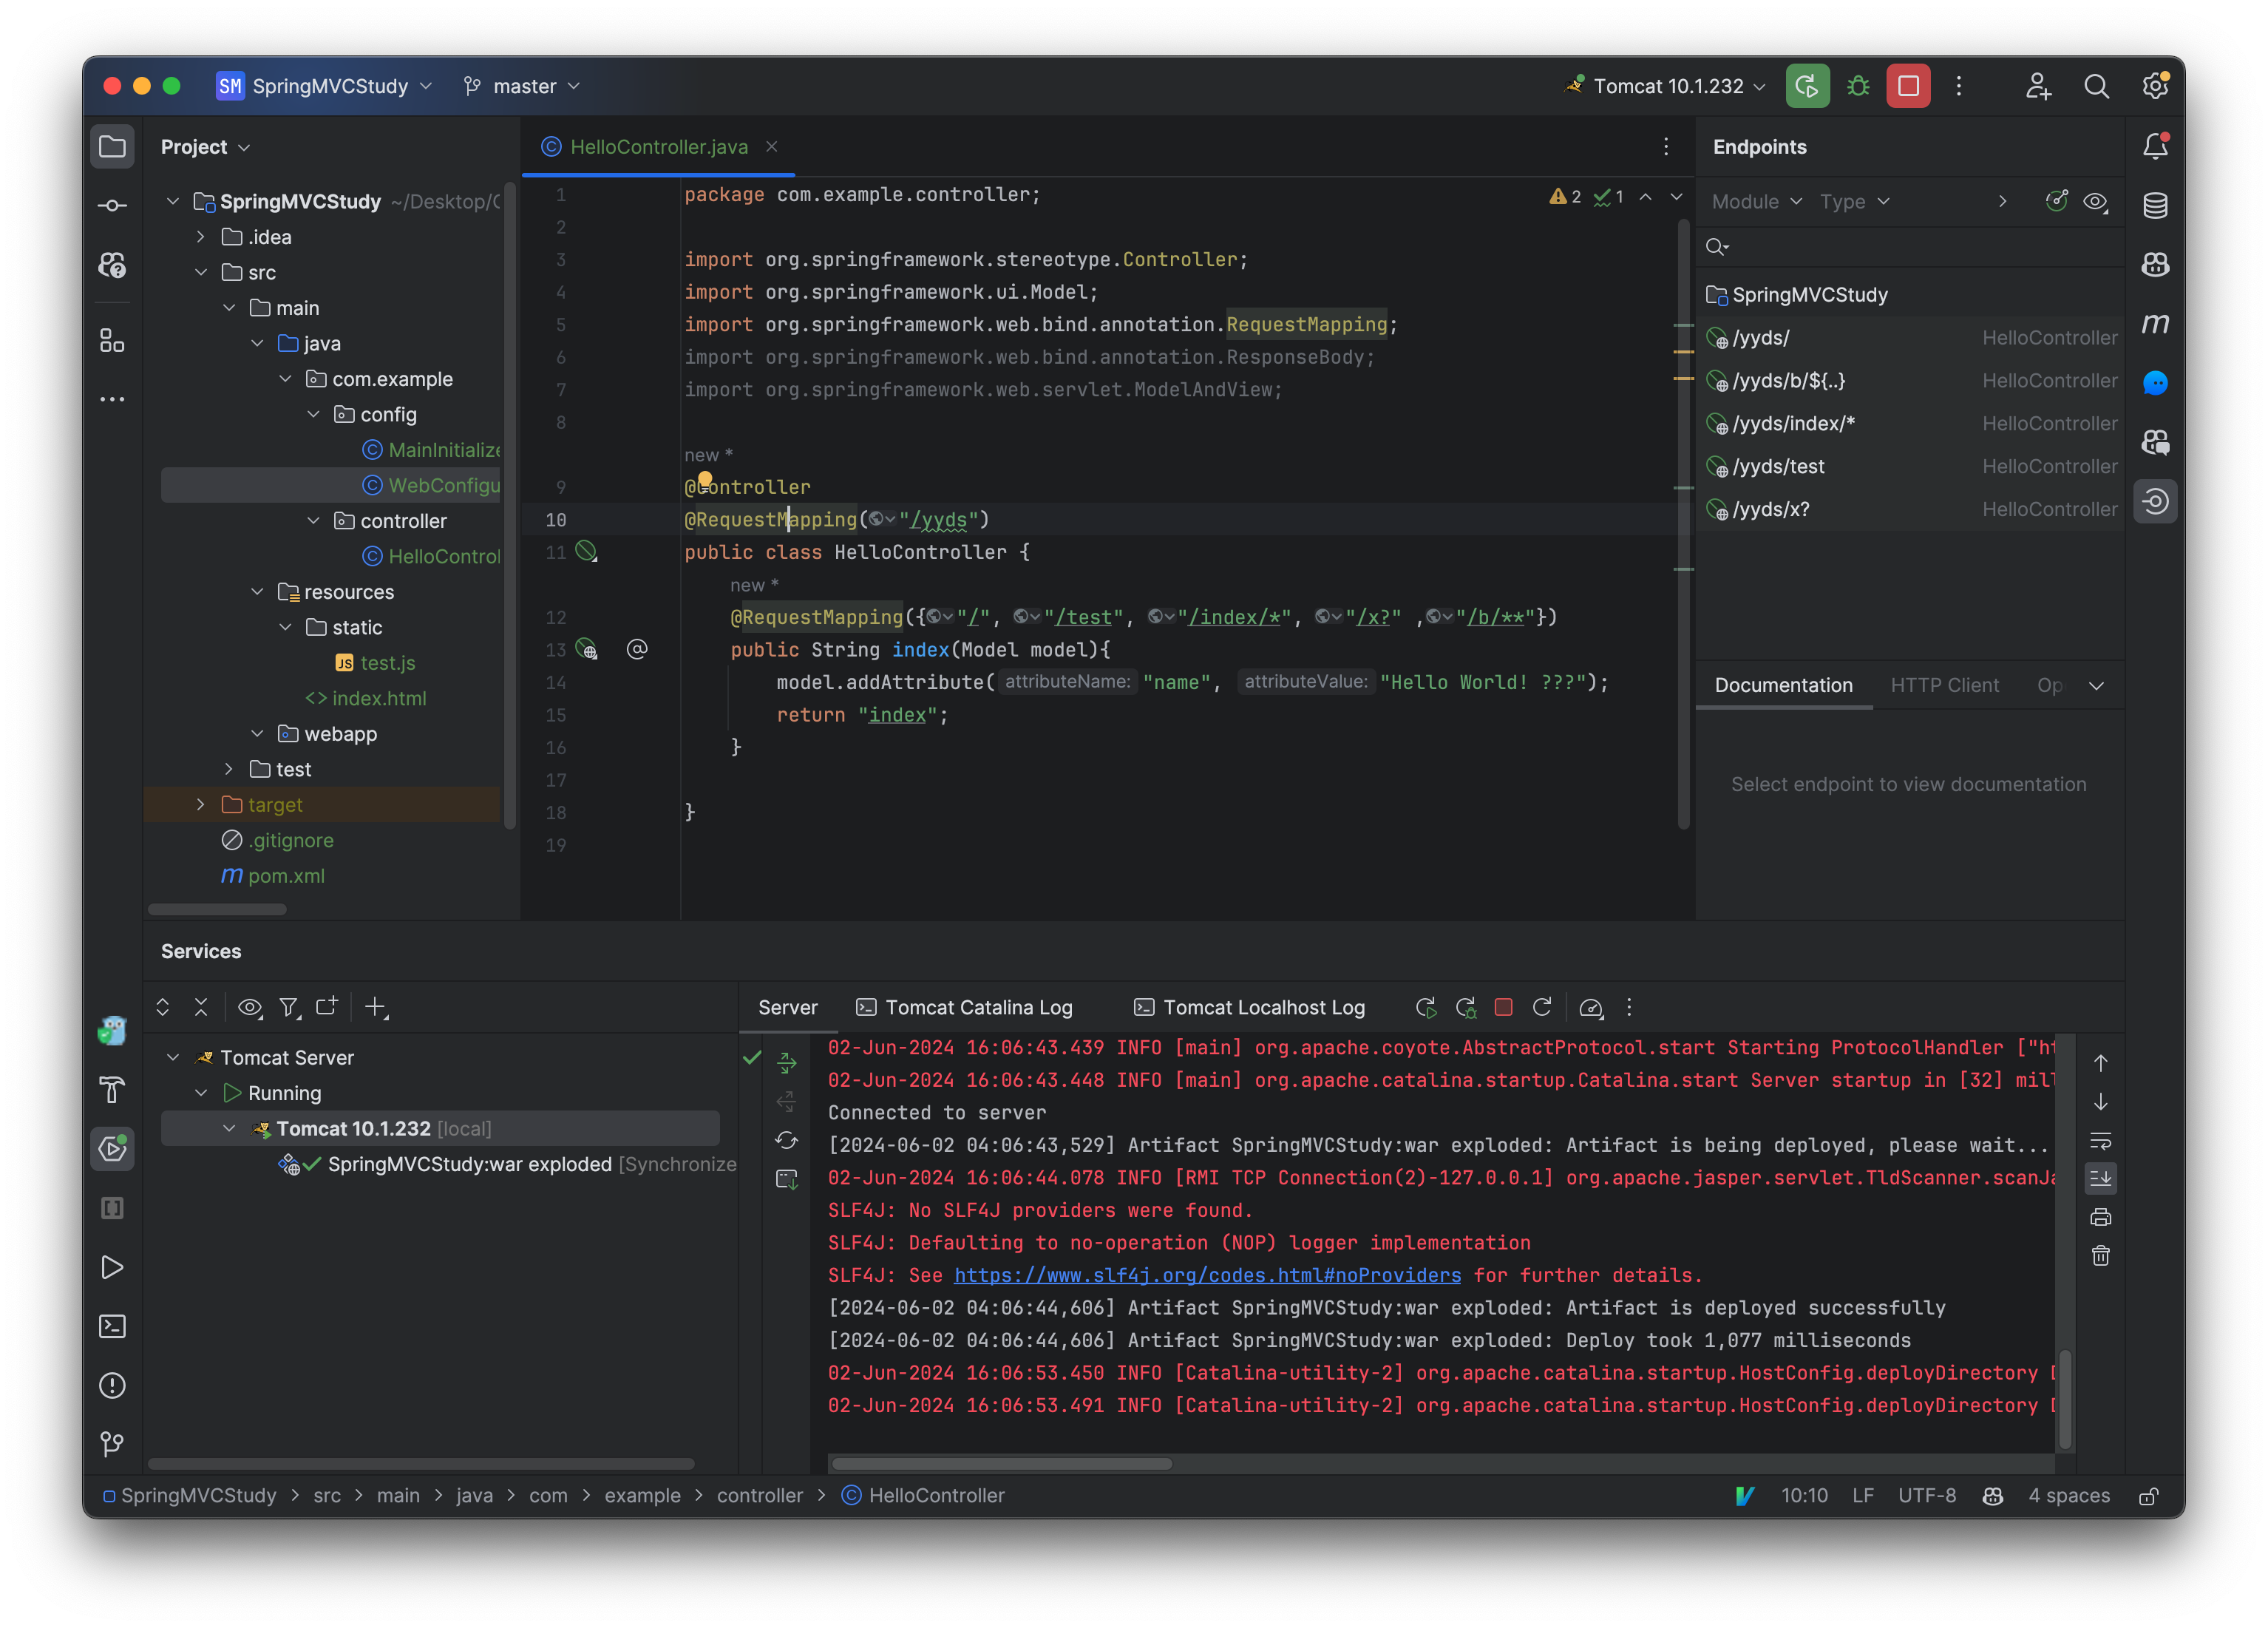Open the Git tool window
Image resolution: width=2268 pixels, height=1628 pixels.
(x=112, y=1444)
